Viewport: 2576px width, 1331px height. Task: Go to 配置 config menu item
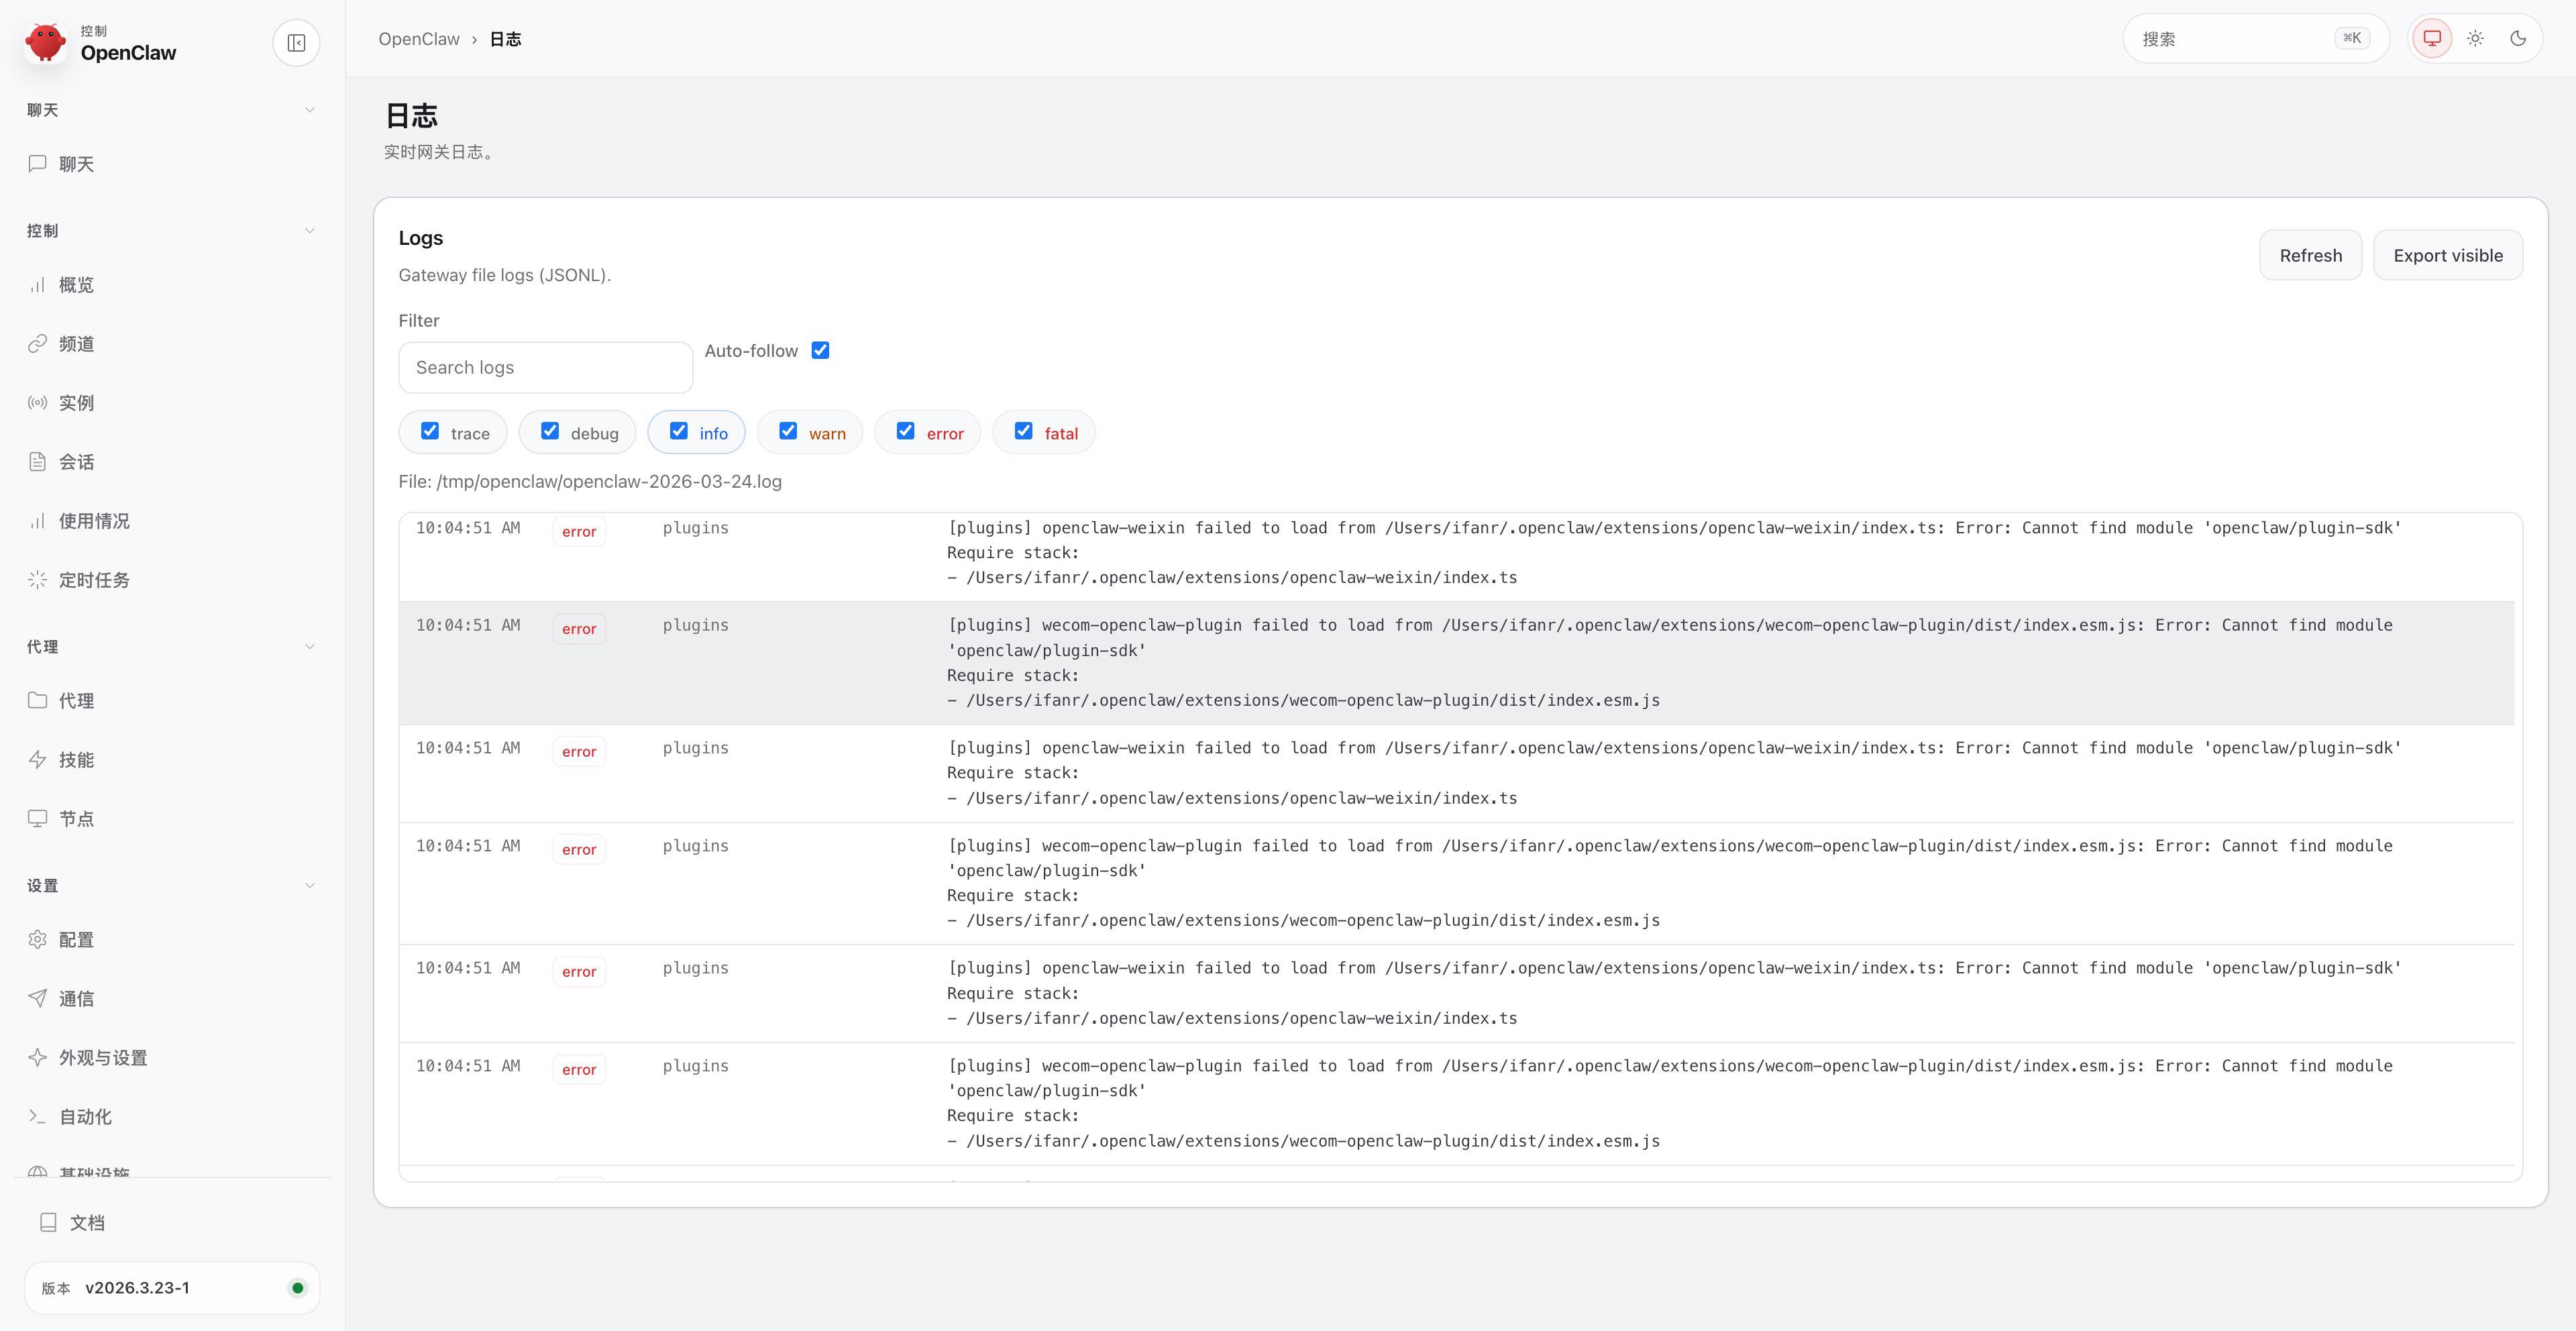tap(76, 940)
